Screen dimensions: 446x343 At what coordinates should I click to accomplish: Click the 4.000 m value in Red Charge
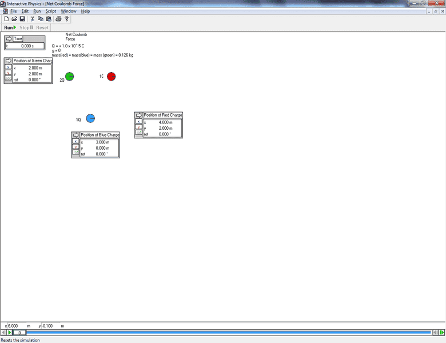click(x=166, y=122)
